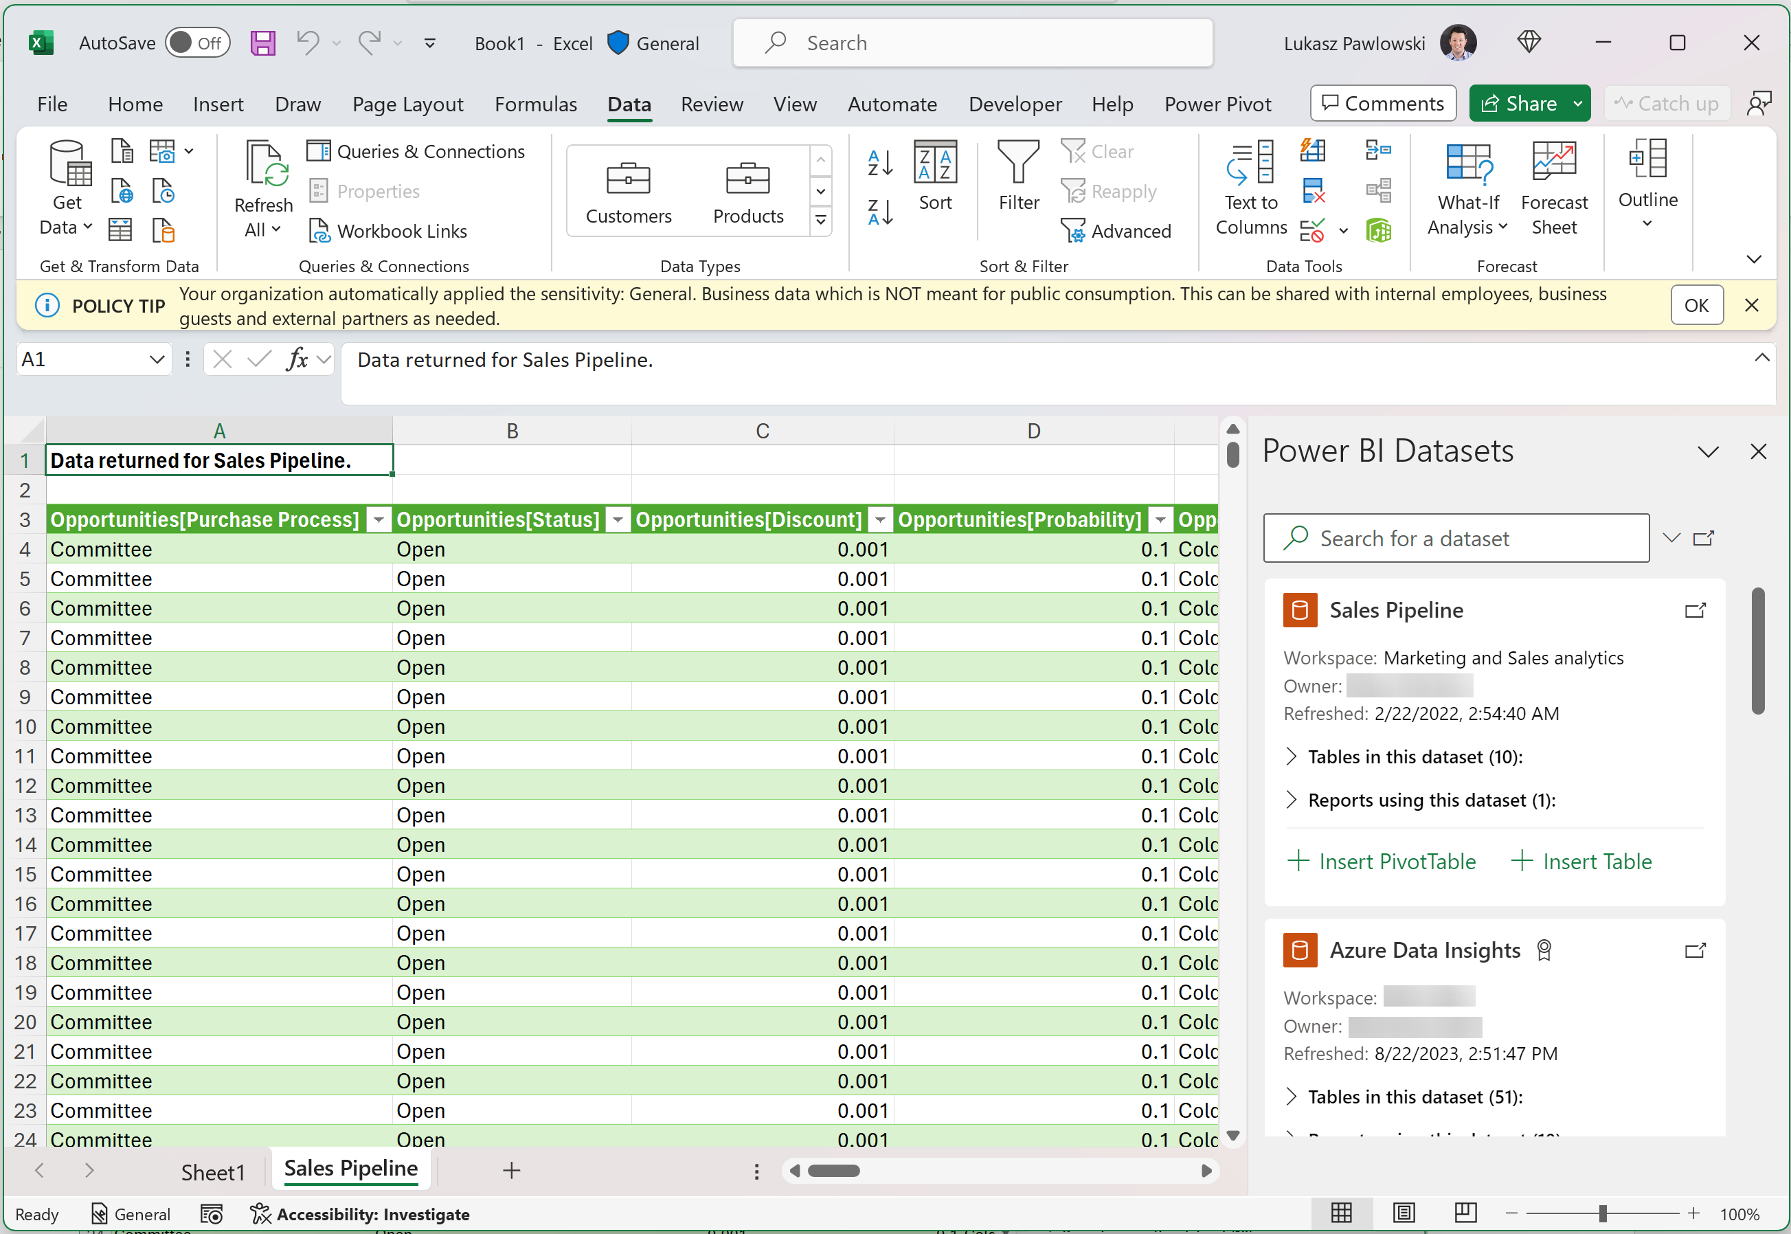Expand Tables in this dataset (51)

tap(1291, 1097)
